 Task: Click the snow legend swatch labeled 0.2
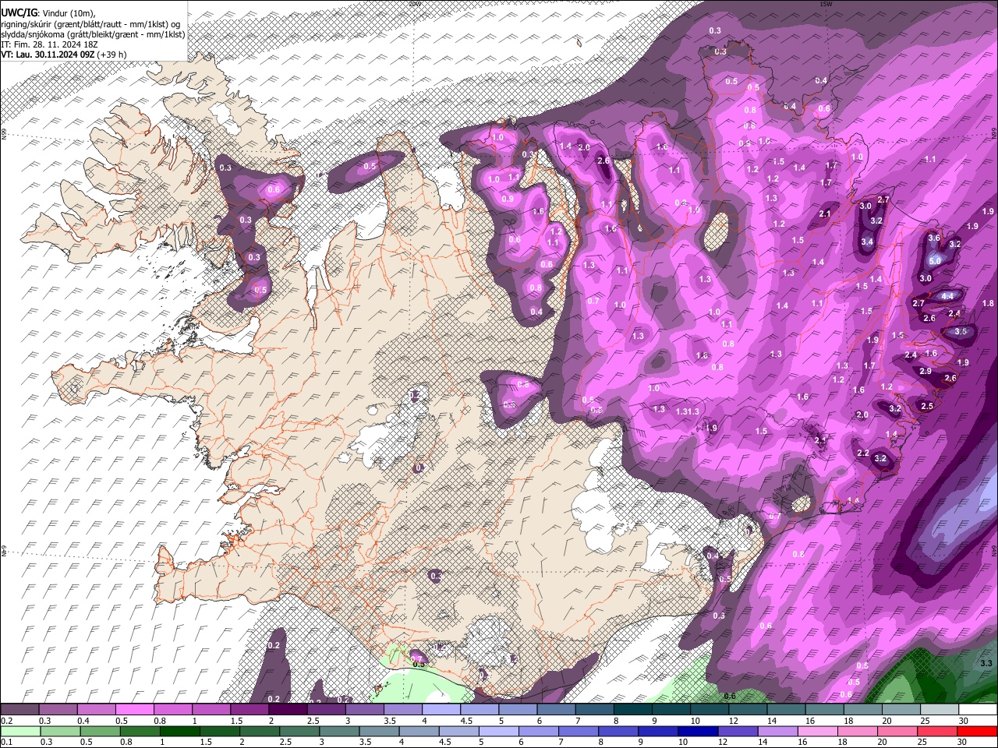(19, 710)
